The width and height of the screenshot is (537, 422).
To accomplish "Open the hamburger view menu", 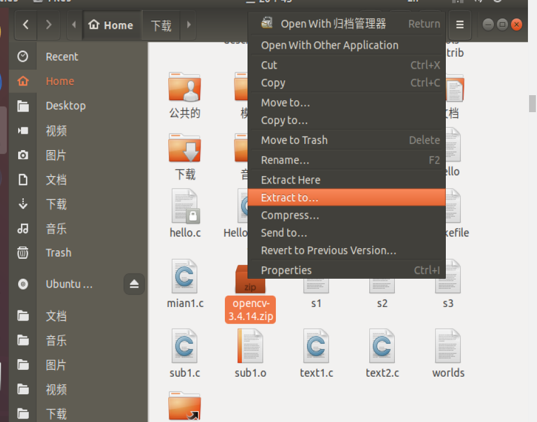I will [x=460, y=25].
